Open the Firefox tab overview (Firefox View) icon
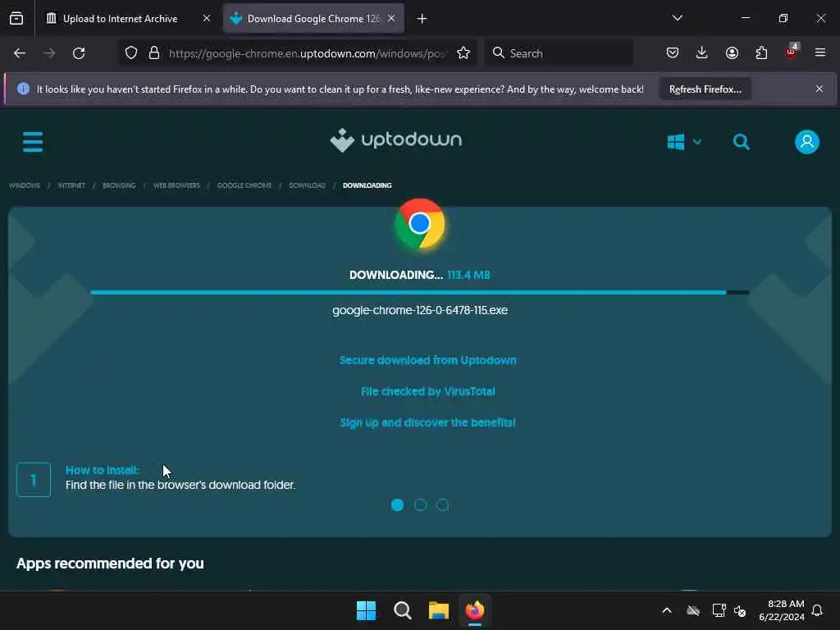This screenshot has height=630, width=840. tap(16, 19)
